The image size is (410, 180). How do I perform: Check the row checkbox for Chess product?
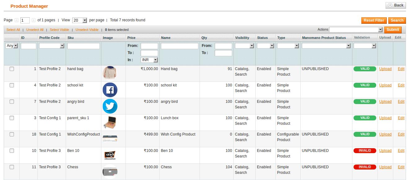coord(12,167)
